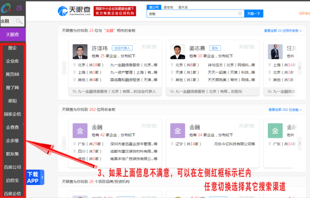The height and width of the screenshot is (198, 310).
Task: Switch to 启信宝 channel in sidebar
Action: [12, 180]
